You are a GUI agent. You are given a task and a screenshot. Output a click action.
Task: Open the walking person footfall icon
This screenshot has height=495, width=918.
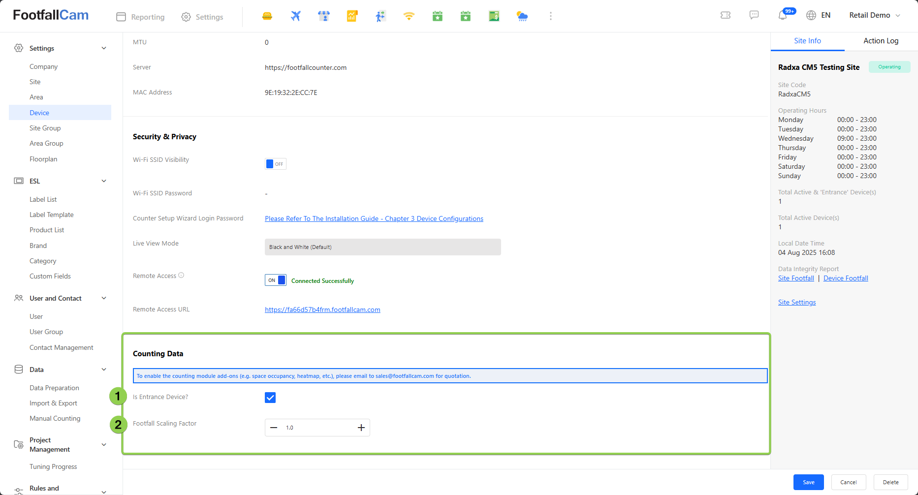(380, 16)
